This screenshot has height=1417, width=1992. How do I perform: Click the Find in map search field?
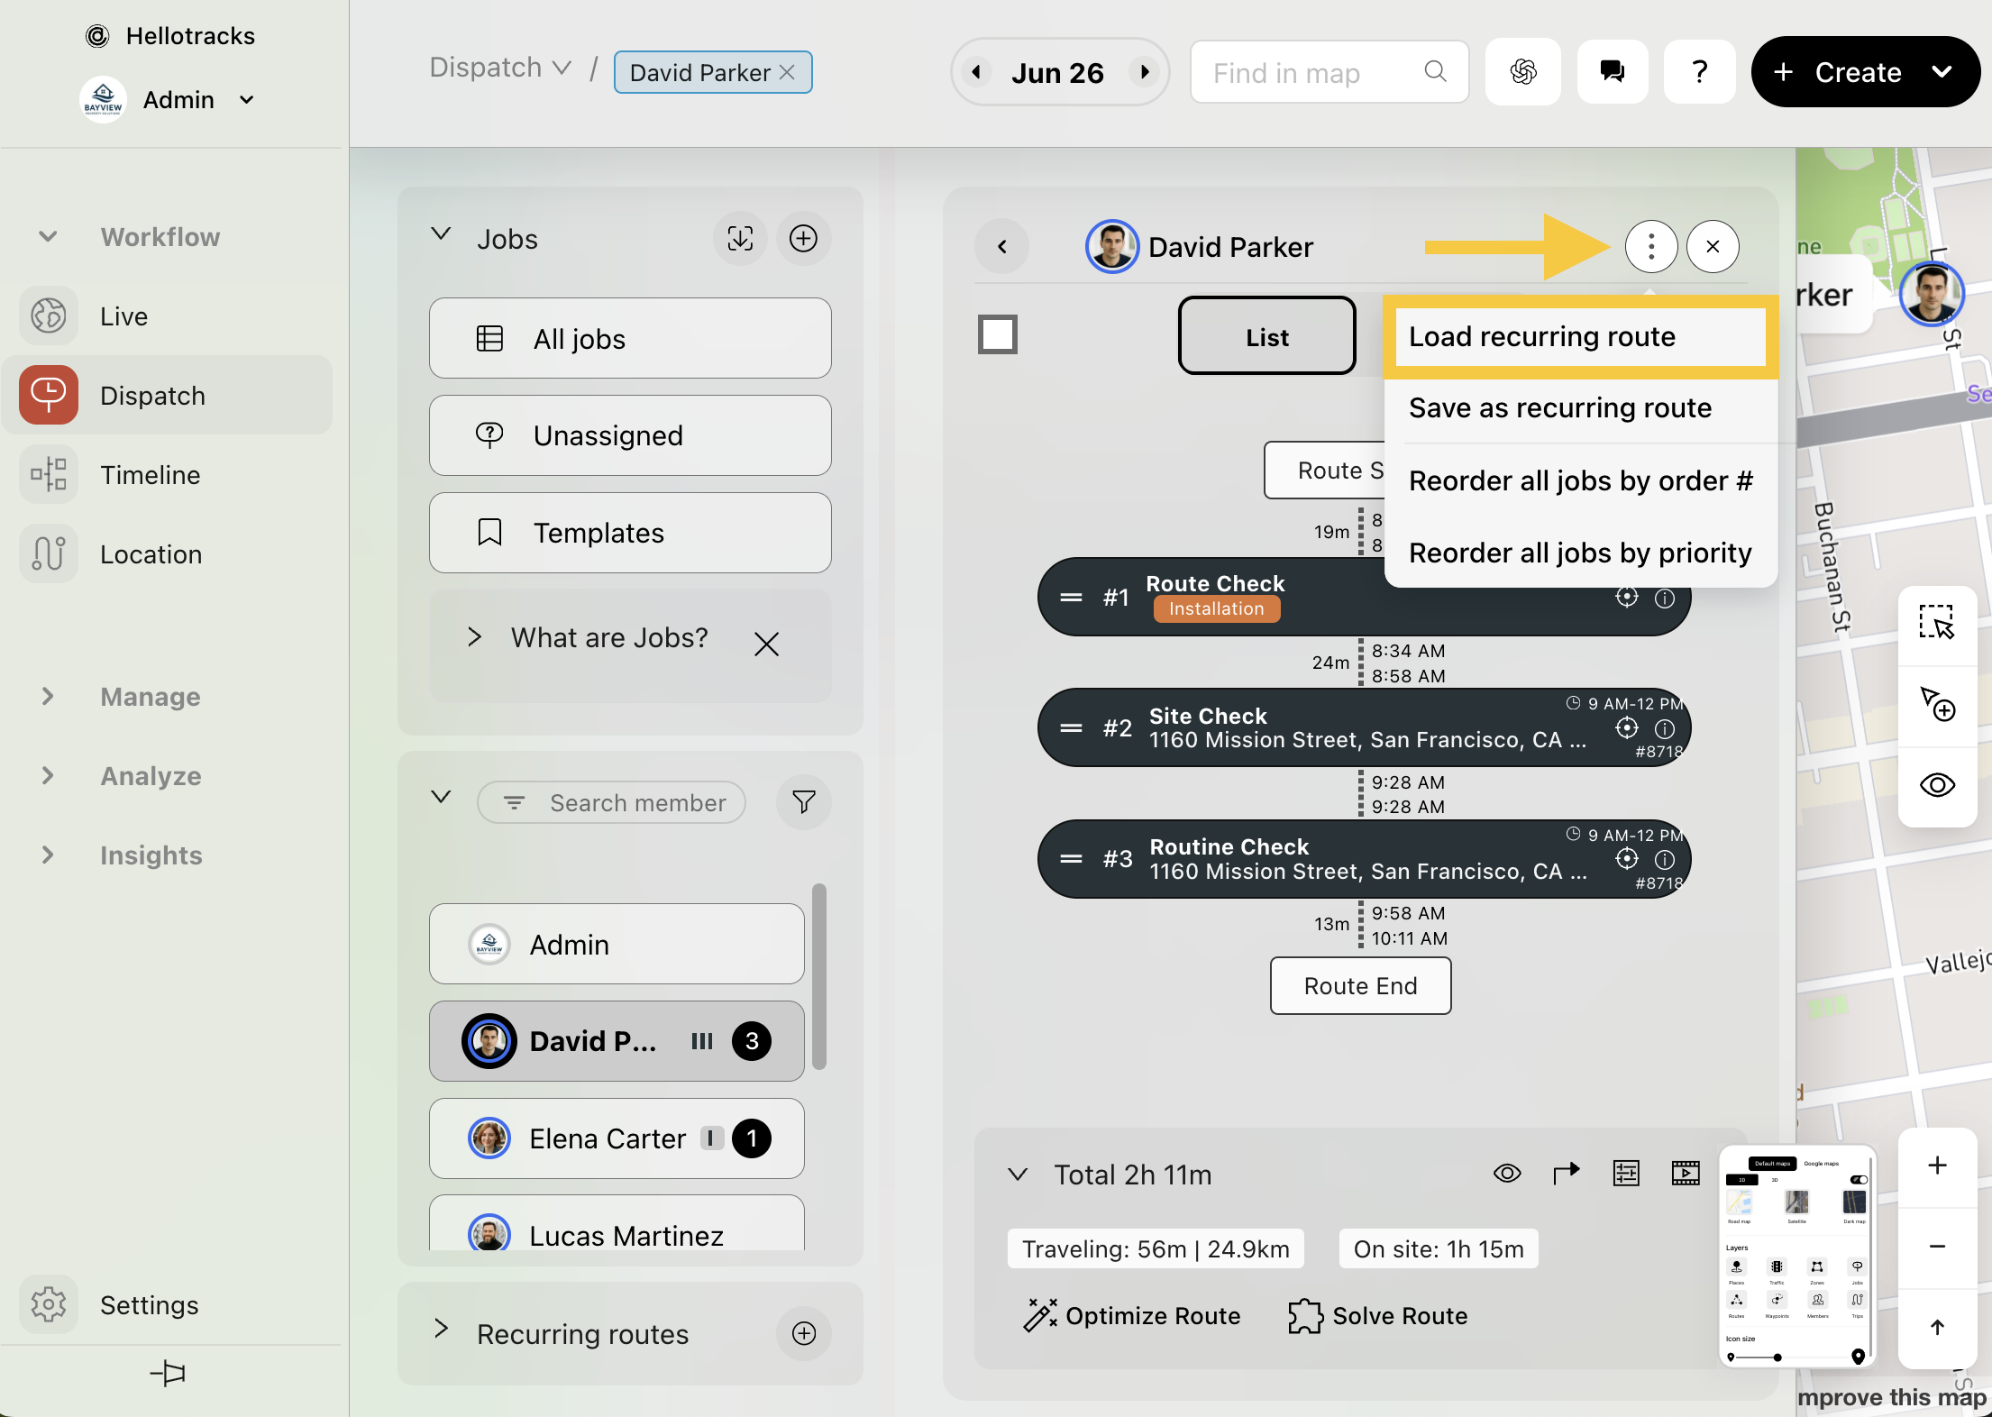(x=1330, y=72)
